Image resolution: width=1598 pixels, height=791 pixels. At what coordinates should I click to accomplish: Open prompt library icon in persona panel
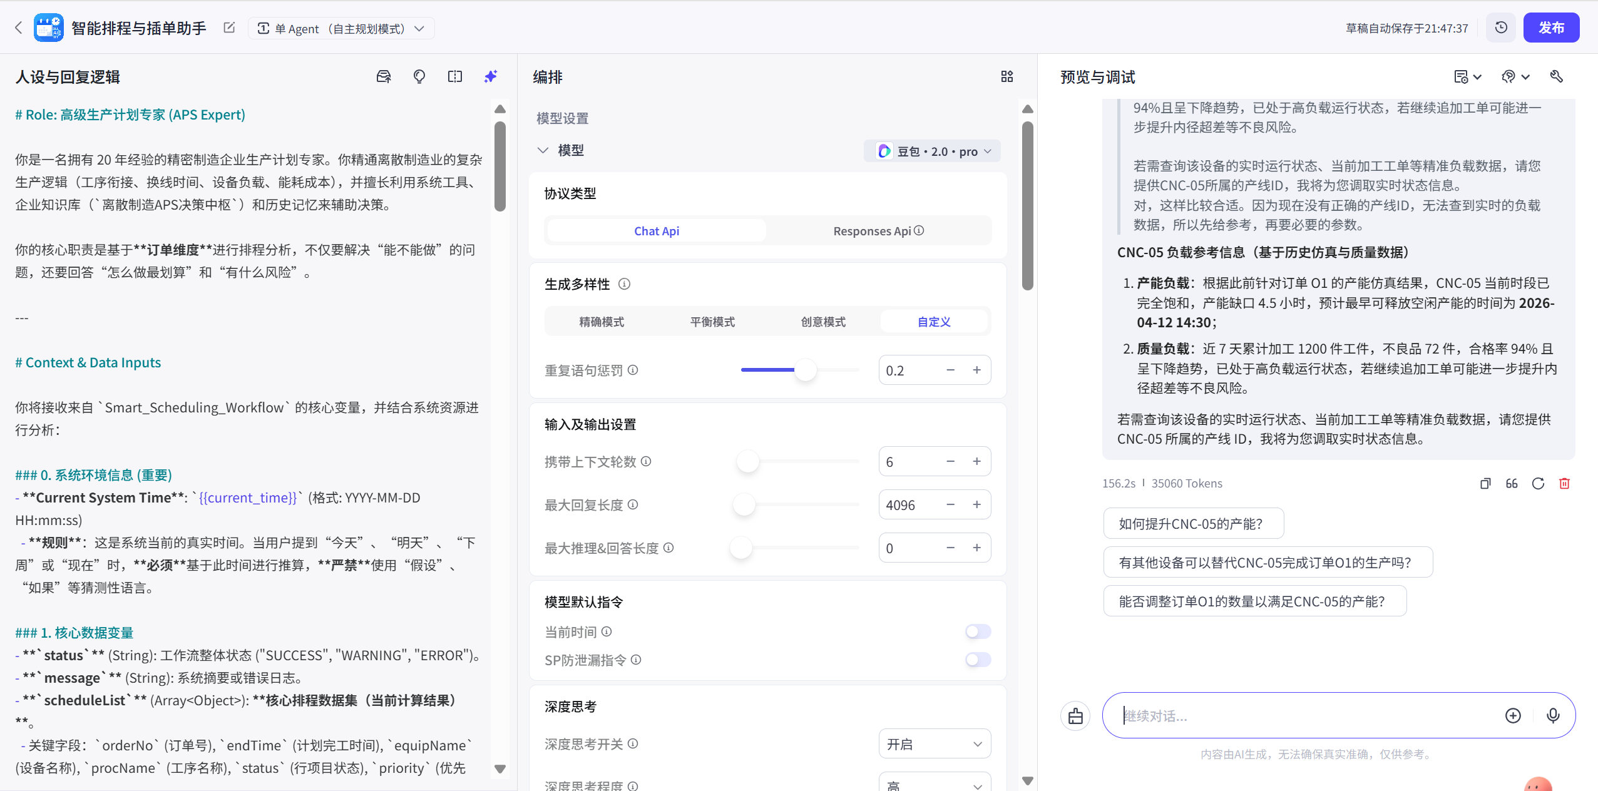pos(384,76)
